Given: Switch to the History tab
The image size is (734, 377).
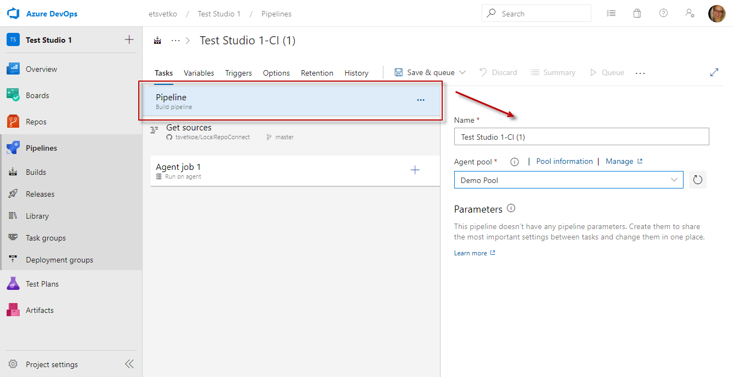Looking at the screenshot, I should click(357, 73).
